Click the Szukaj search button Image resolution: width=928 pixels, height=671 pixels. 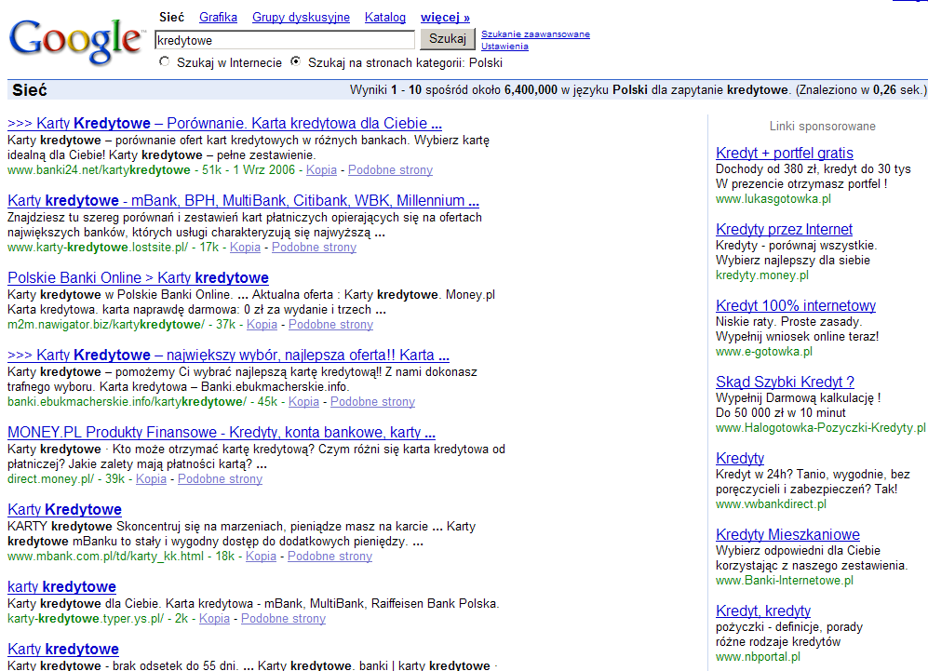448,39
